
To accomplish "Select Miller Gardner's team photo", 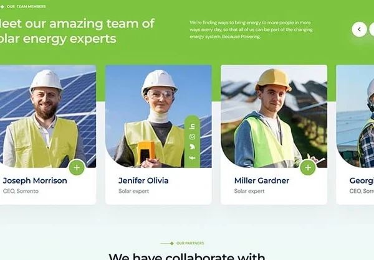I will point(274,116).
